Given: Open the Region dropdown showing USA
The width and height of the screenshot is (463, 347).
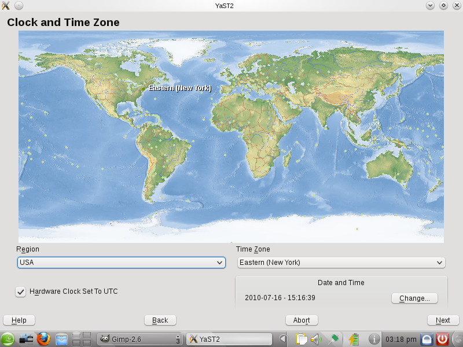Looking at the screenshot, I should click(x=122, y=263).
